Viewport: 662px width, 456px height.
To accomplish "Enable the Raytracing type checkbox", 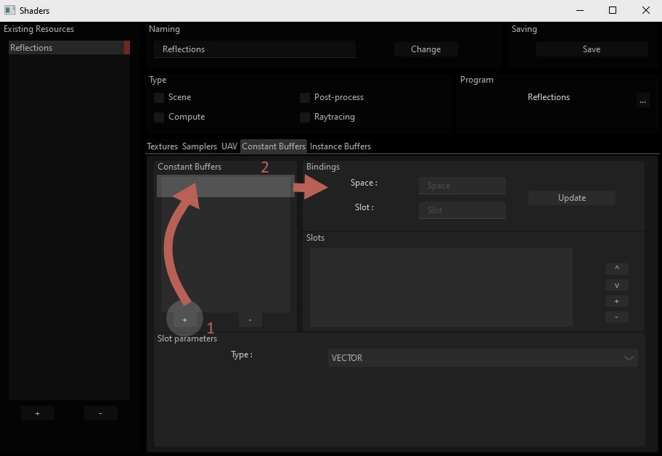I will pyautogui.click(x=305, y=117).
